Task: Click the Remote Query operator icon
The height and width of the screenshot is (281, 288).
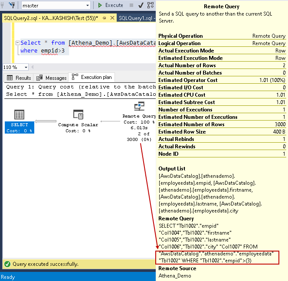Action: tap(139, 106)
